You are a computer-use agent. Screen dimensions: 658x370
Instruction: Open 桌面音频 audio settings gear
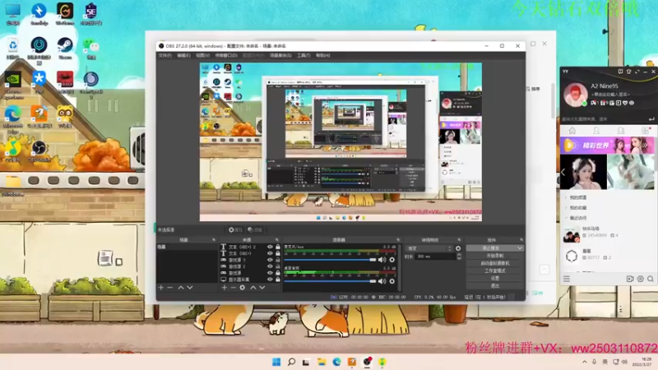pyautogui.click(x=392, y=281)
